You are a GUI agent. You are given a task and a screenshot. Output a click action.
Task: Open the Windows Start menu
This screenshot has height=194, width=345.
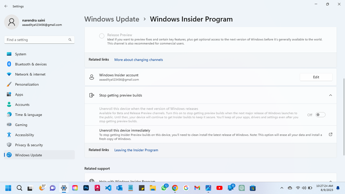click(8, 188)
